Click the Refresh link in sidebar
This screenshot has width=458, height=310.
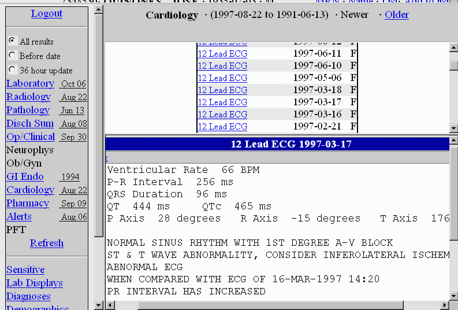pos(47,243)
